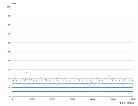
Task: Select the data band near 14 msec
Action: pyautogui.click(x=73, y=84)
